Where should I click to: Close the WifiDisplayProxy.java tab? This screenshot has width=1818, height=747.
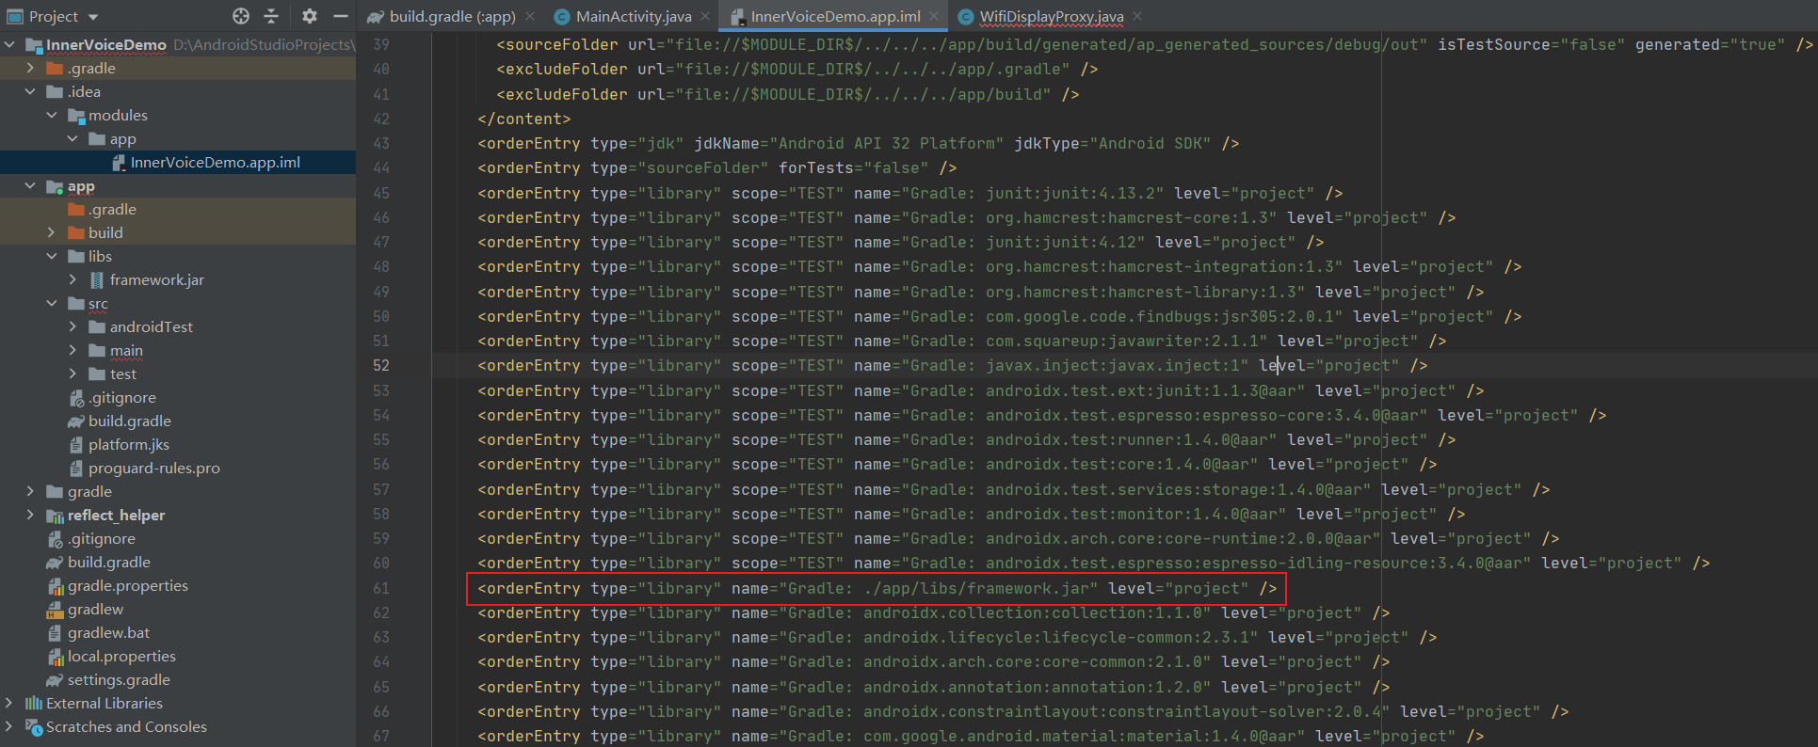pyautogui.click(x=1137, y=16)
